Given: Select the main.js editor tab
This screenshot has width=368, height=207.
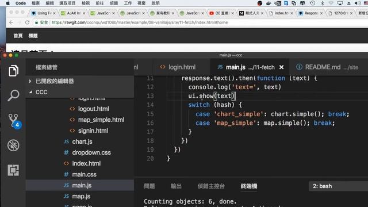Looking at the screenshot, I should coord(250,67).
